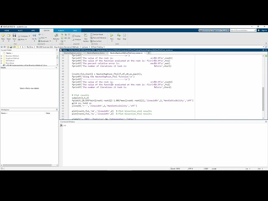Expand the Recordings folder
Screen dimensions: 268x201
tap(1, 63)
